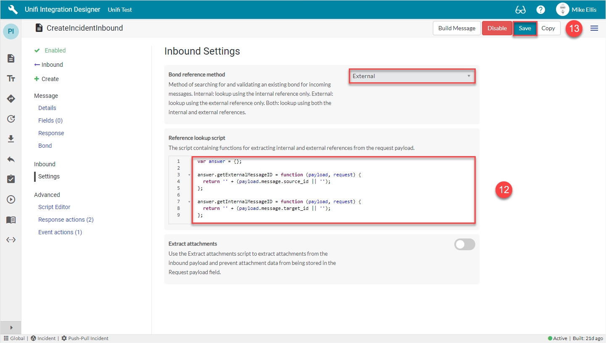Click the download arrow sidebar icon

click(11, 139)
